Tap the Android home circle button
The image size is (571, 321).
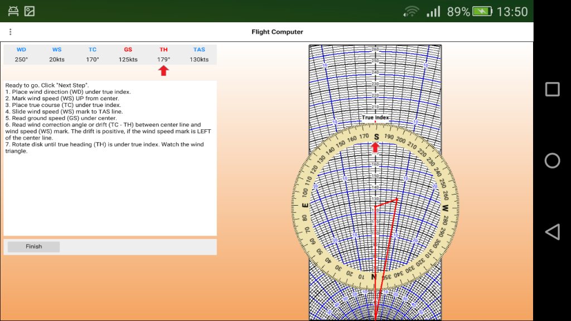click(x=552, y=160)
